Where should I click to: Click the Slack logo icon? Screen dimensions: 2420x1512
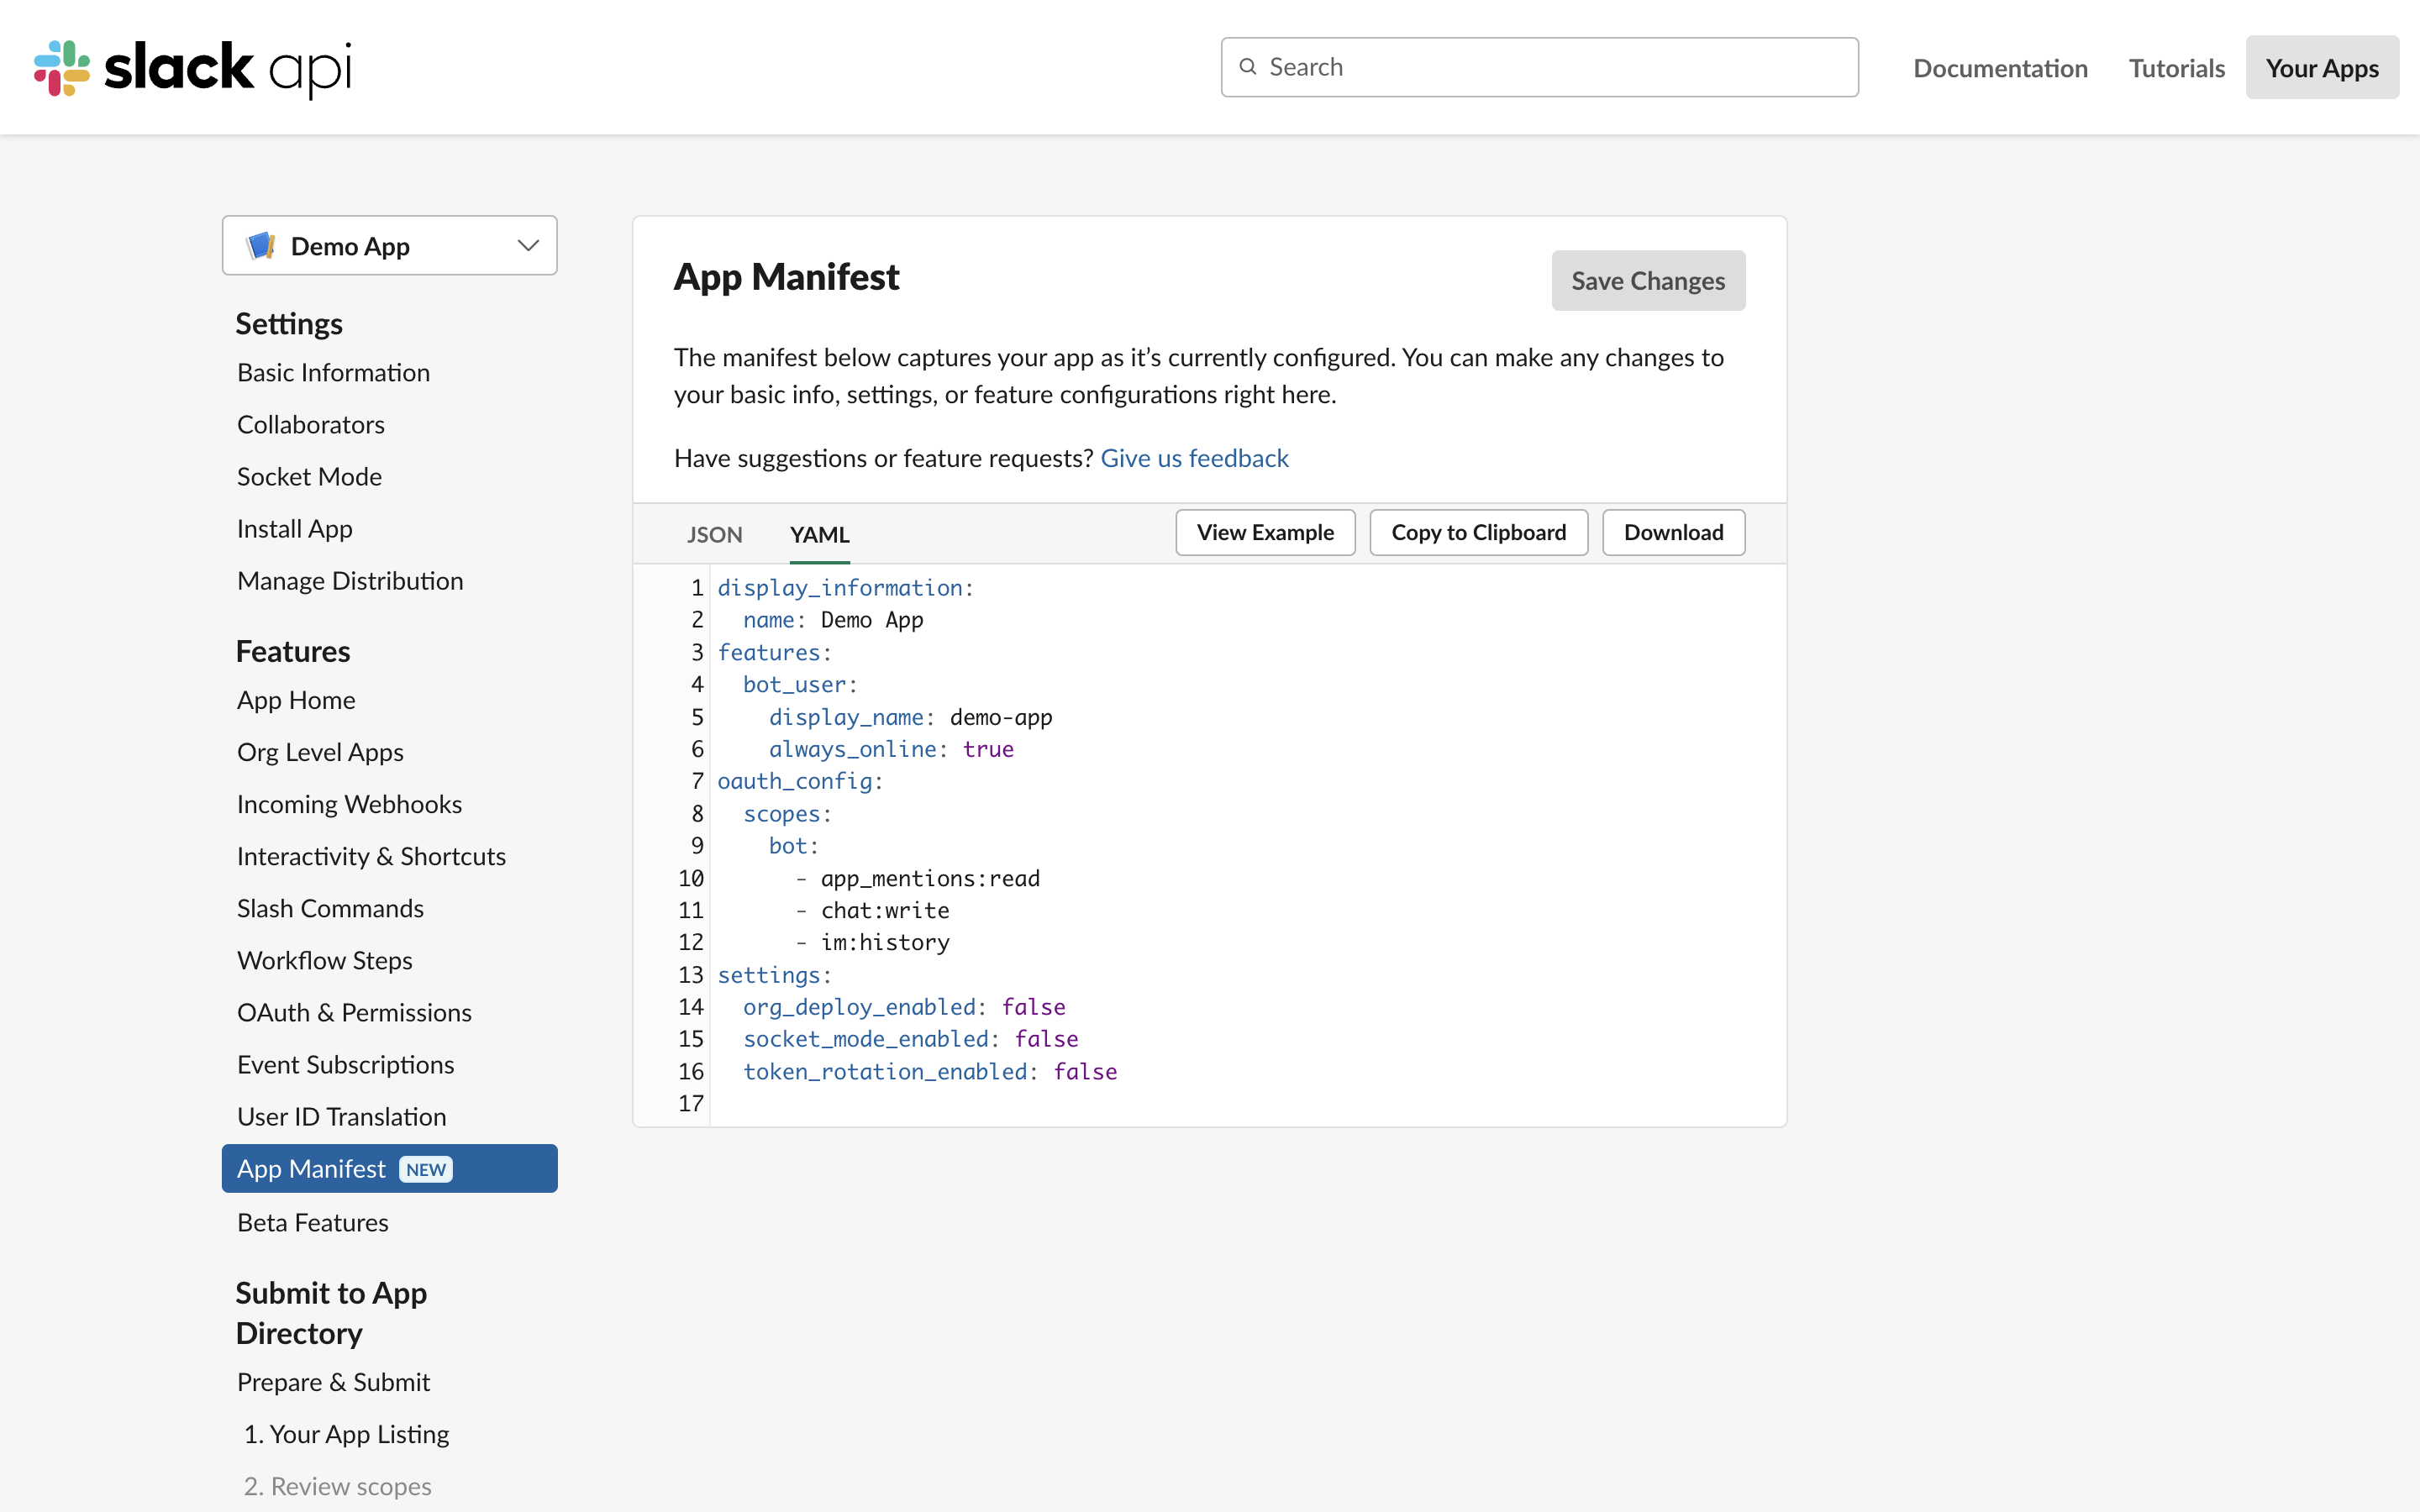tap(62, 68)
